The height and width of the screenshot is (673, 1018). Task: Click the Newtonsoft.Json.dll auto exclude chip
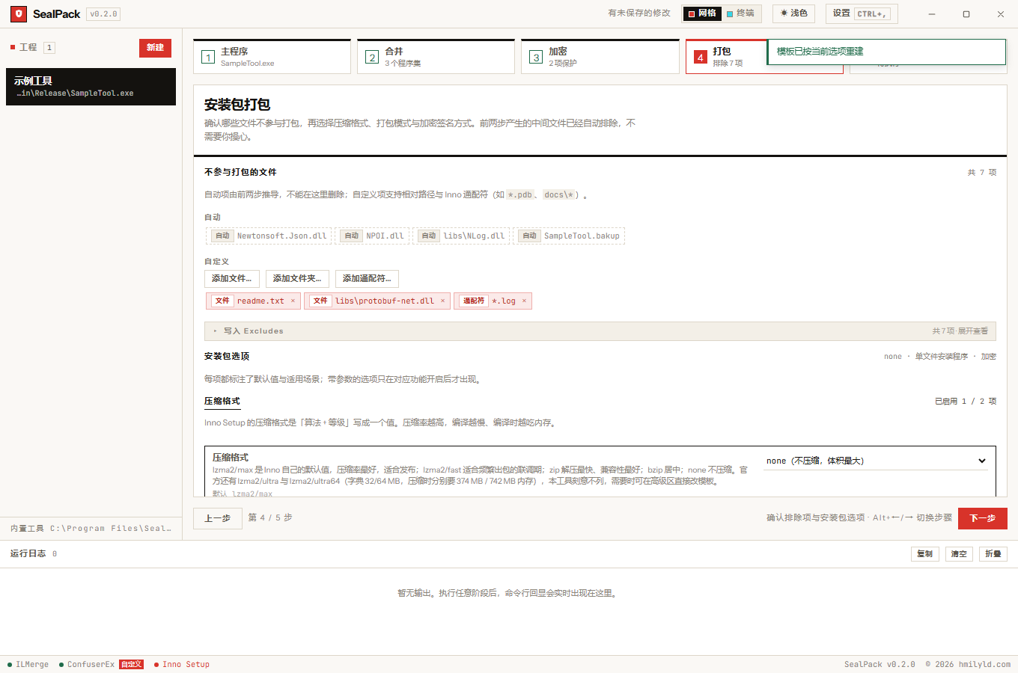point(269,236)
